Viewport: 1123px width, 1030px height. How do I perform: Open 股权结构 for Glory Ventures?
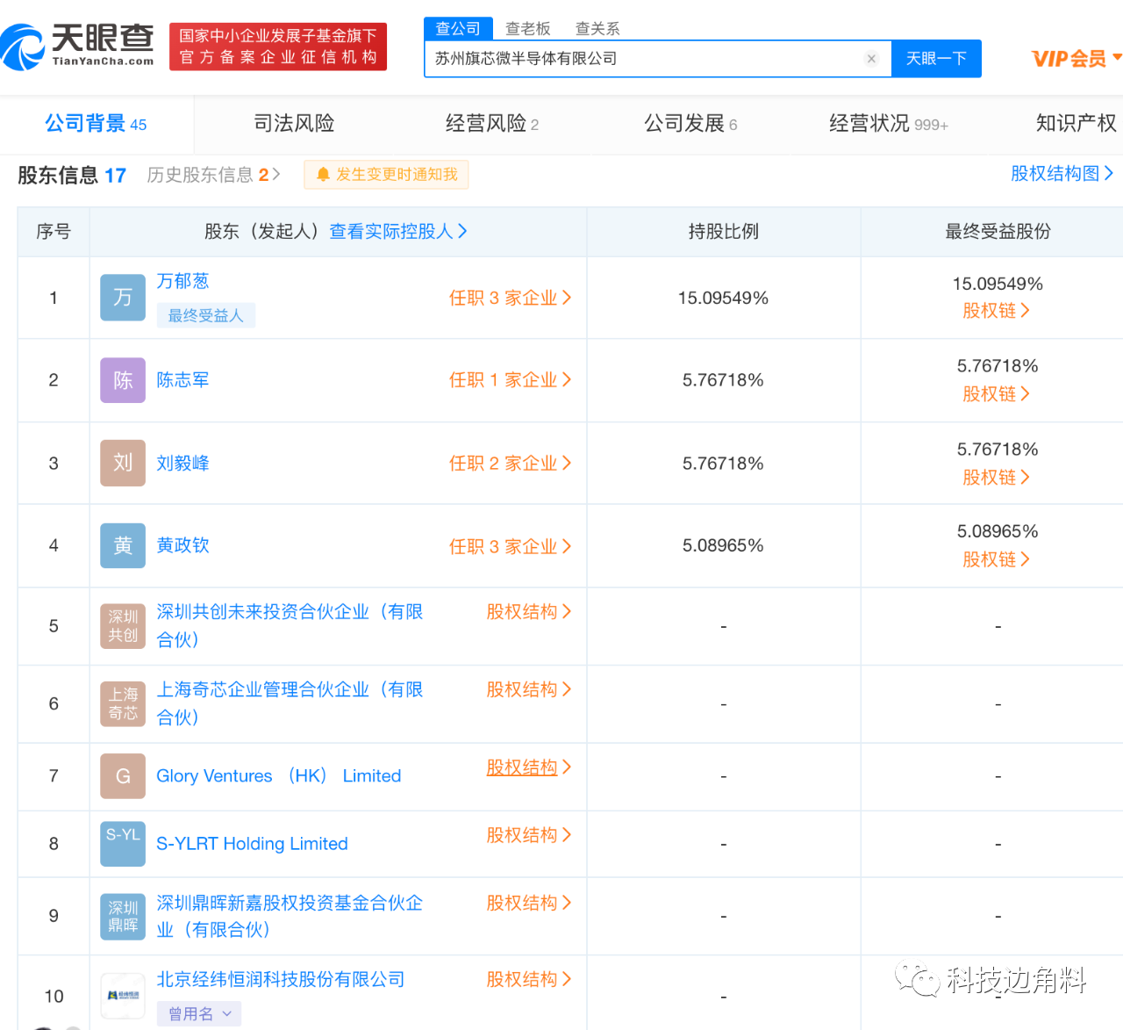coord(529,767)
